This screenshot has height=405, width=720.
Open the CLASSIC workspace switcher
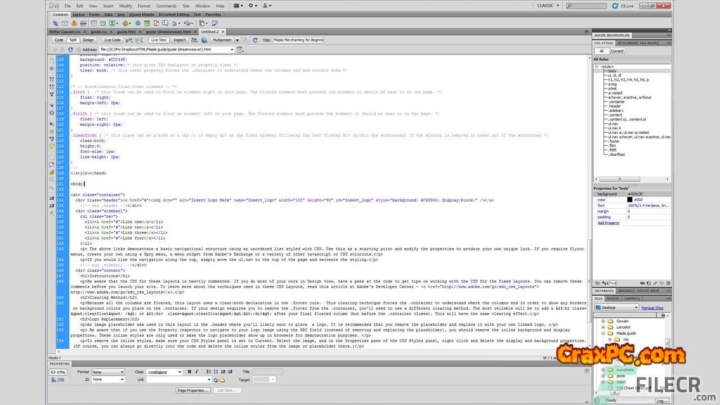[548, 6]
